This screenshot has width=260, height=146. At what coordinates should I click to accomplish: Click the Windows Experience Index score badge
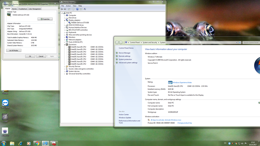[x=170, y=82]
